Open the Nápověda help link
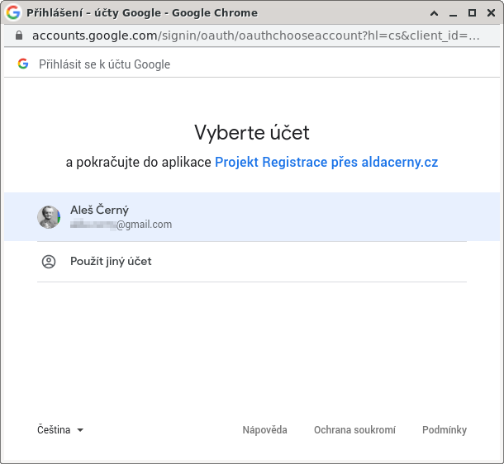504x464 pixels. tap(265, 429)
